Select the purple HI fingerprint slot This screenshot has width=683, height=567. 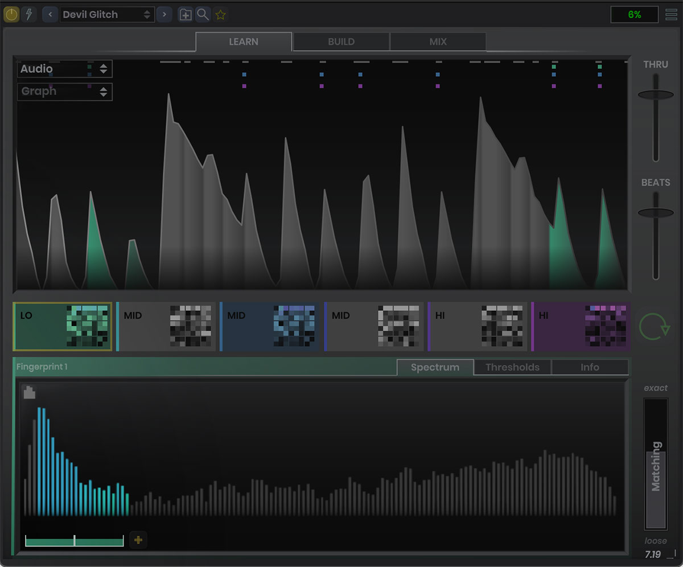point(580,327)
